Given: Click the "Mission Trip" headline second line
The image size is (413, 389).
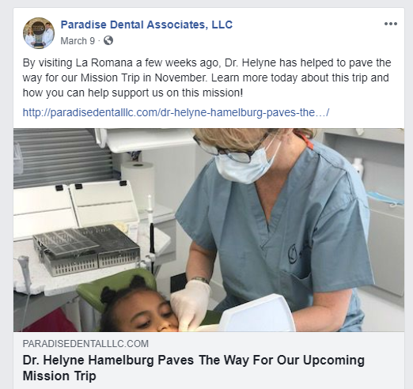Looking at the screenshot, I should (x=59, y=376).
